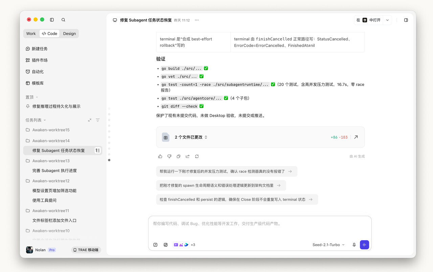Click the checklist icon on the selected task row

click(x=98, y=150)
